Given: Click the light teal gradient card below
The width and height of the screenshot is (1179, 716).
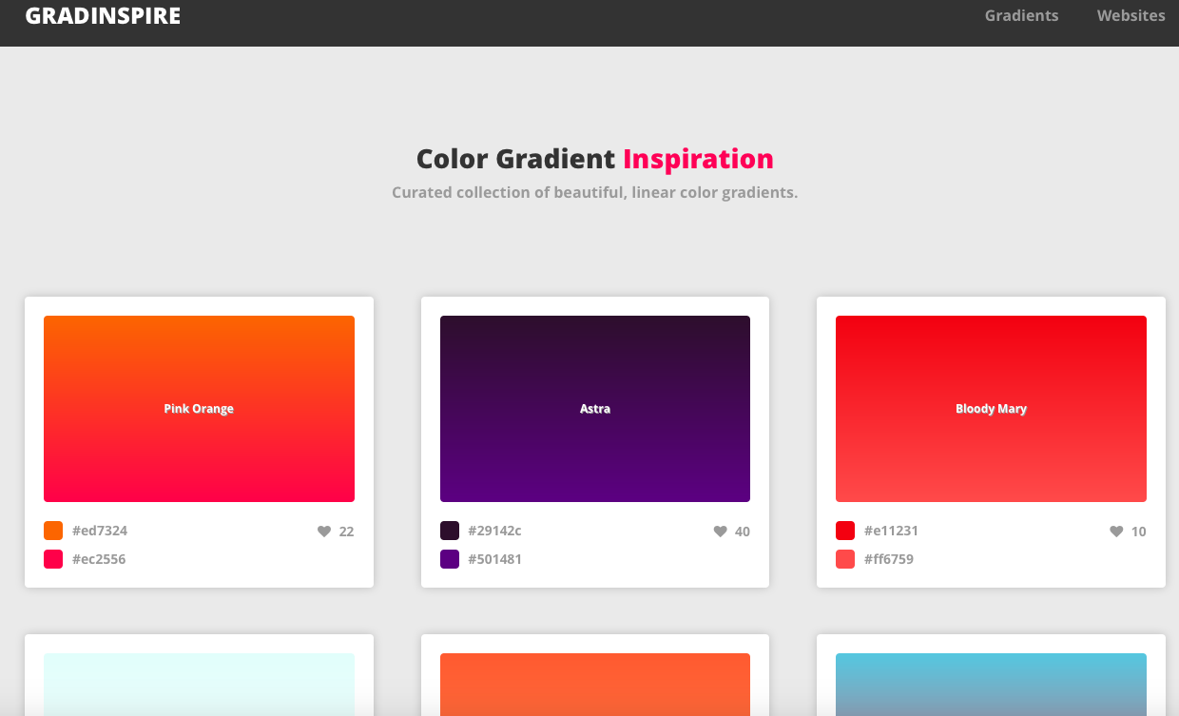Looking at the screenshot, I should pos(199,685).
